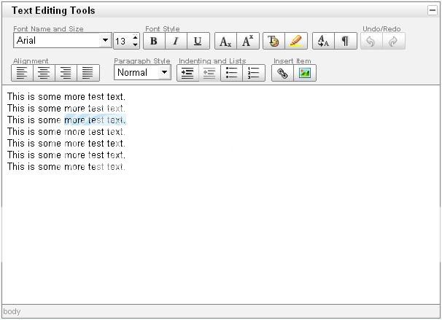
Task: Toggle italic formatting
Action: [176, 41]
